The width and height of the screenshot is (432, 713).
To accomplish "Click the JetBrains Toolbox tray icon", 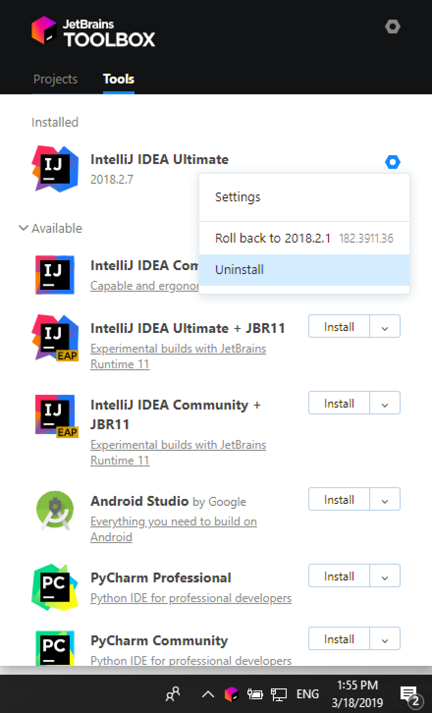I will click(x=231, y=694).
